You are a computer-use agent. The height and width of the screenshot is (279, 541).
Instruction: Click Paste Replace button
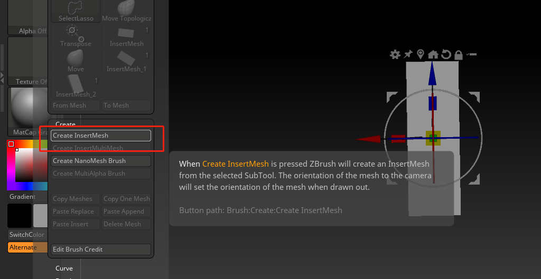76,211
